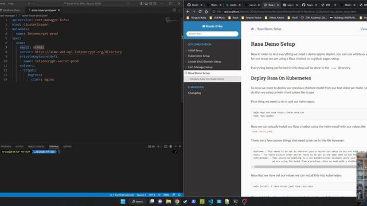Click the YAML language mode in status bar
The height and width of the screenshot is (206, 367).
[166, 195]
